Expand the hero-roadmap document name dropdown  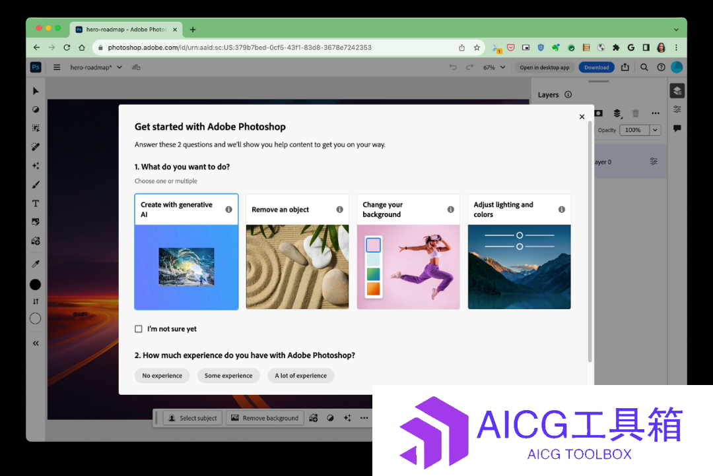point(119,67)
